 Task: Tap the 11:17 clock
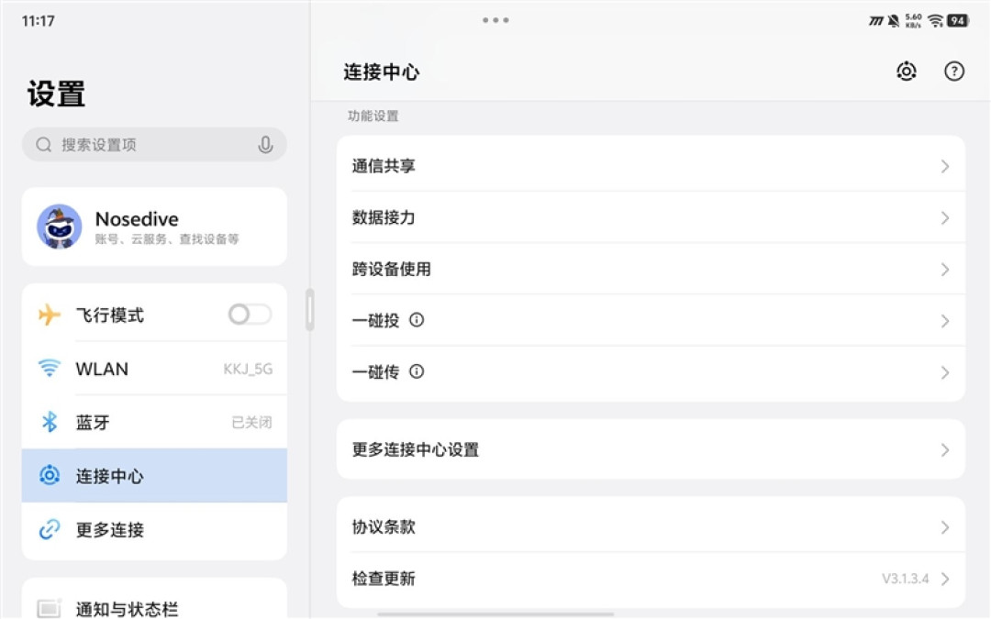(38, 21)
